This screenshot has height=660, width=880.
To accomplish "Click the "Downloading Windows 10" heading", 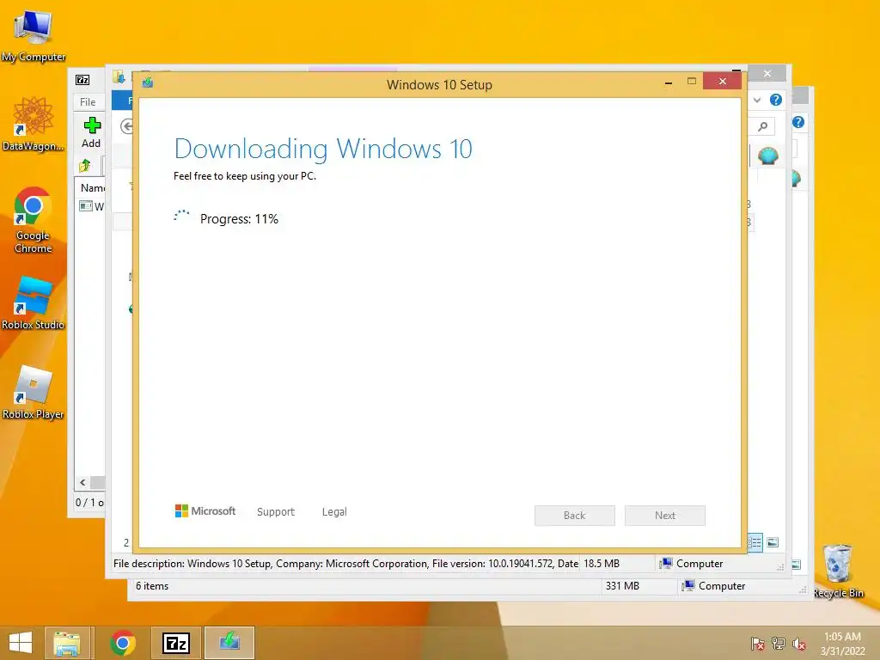I will tap(323, 150).
